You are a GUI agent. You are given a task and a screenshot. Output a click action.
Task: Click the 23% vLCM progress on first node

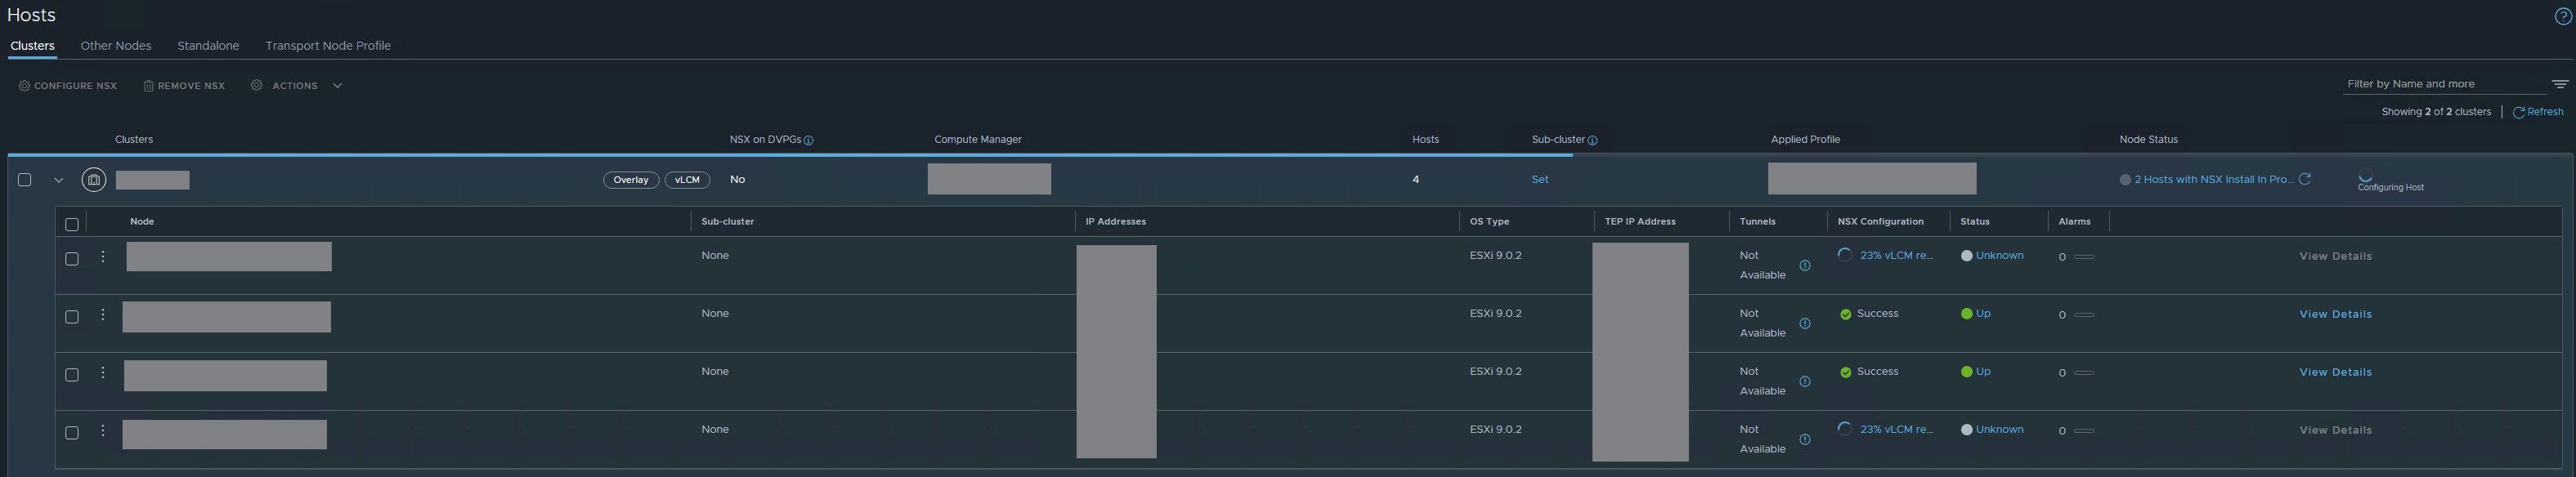1896,256
